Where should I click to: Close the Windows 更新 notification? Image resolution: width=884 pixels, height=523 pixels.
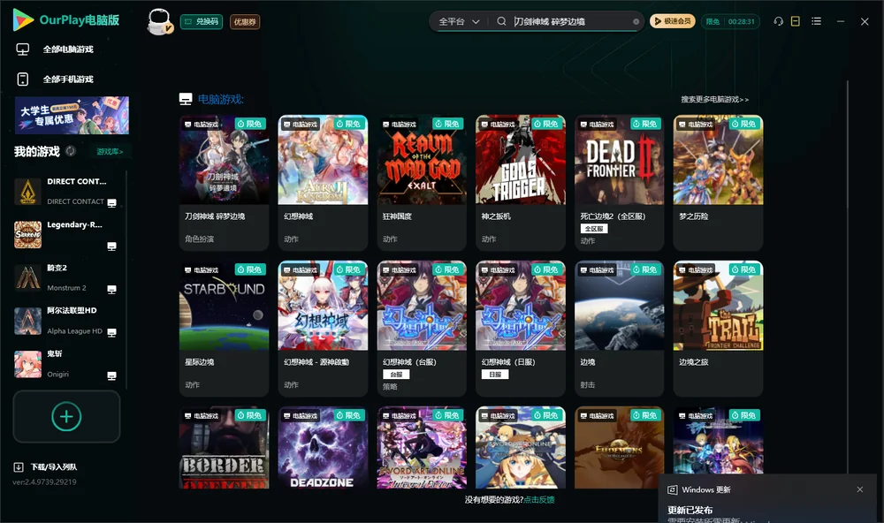tap(860, 489)
